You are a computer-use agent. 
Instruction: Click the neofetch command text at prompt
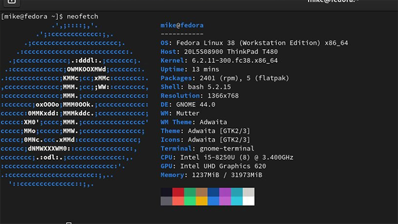[82, 17]
